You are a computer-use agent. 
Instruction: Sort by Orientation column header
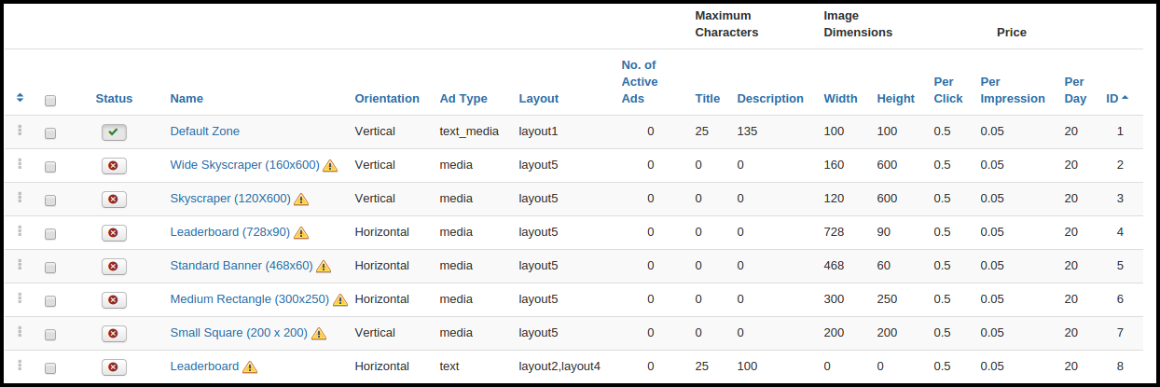click(387, 99)
